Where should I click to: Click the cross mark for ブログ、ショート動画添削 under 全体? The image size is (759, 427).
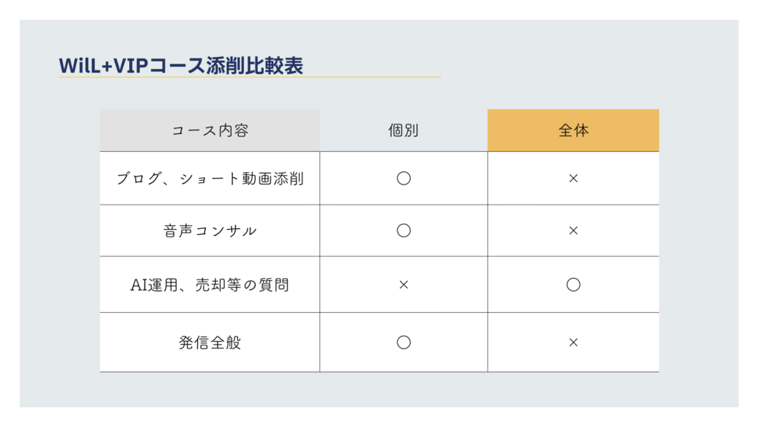click(573, 179)
